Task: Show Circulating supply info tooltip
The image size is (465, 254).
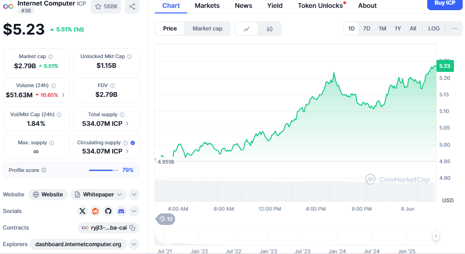Action: (125, 143)
